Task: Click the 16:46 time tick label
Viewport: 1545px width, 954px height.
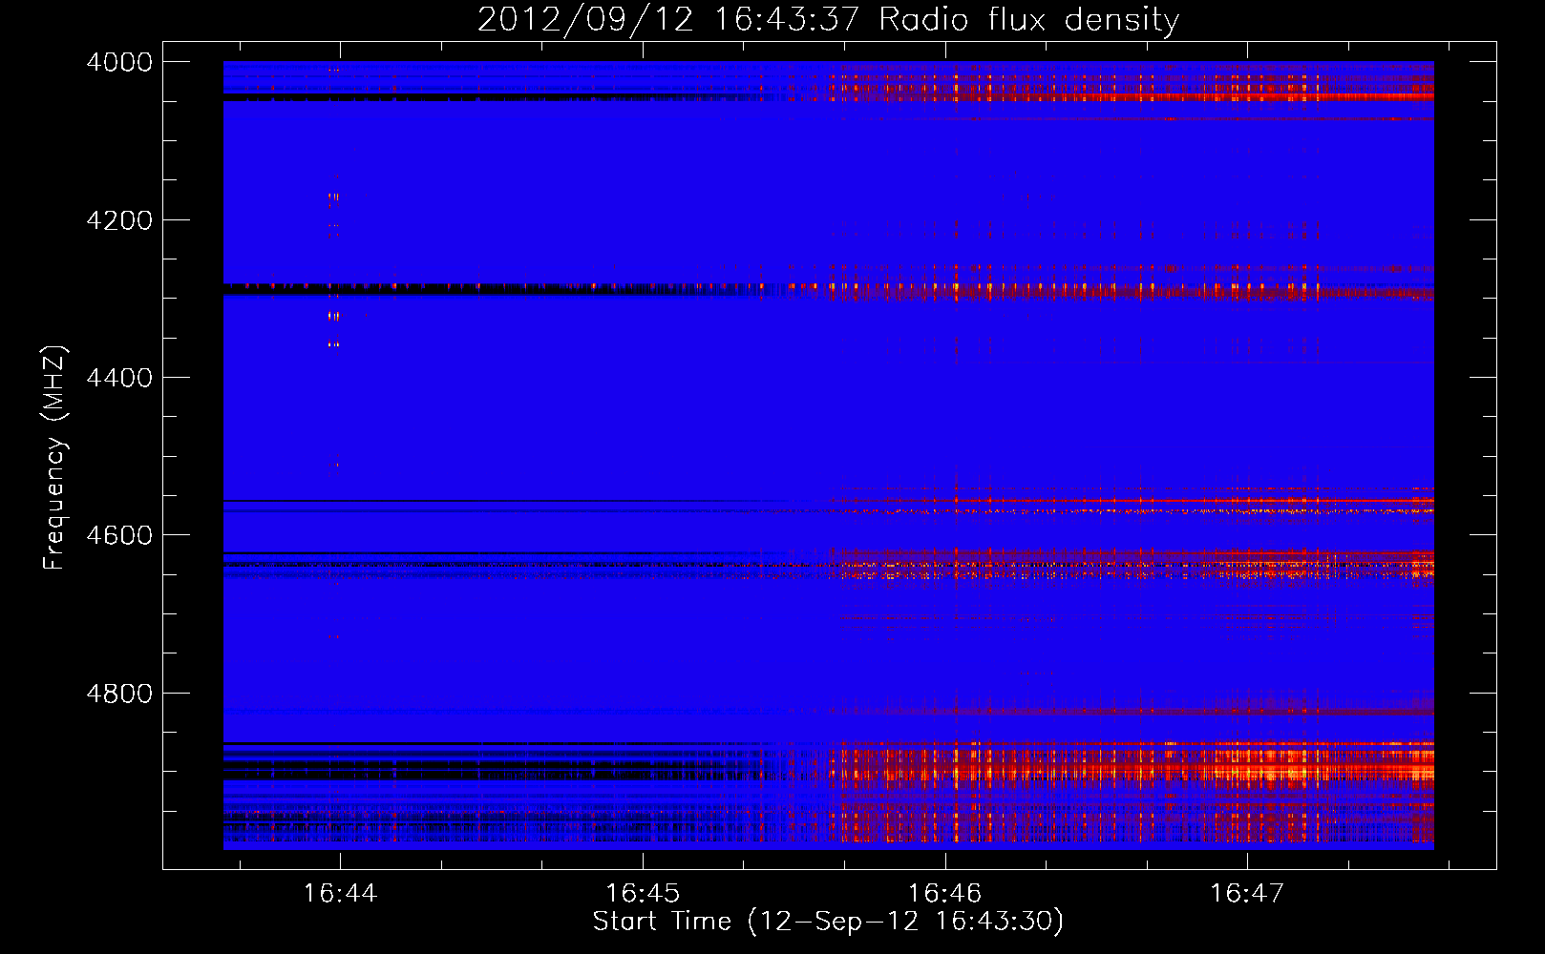Action: [944, 893]
